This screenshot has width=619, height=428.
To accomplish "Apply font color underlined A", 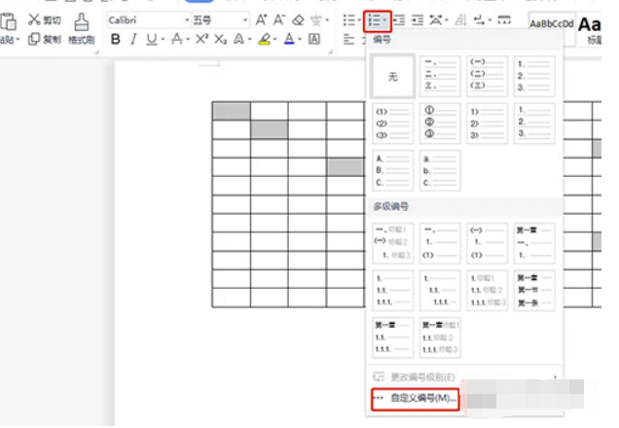I will (x=289, y=39).
